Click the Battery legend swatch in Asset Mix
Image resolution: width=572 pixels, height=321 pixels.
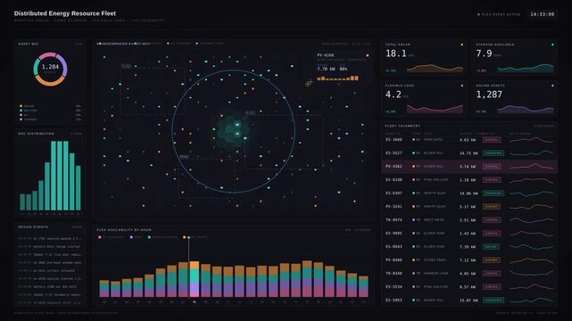[x=21, y=111]
